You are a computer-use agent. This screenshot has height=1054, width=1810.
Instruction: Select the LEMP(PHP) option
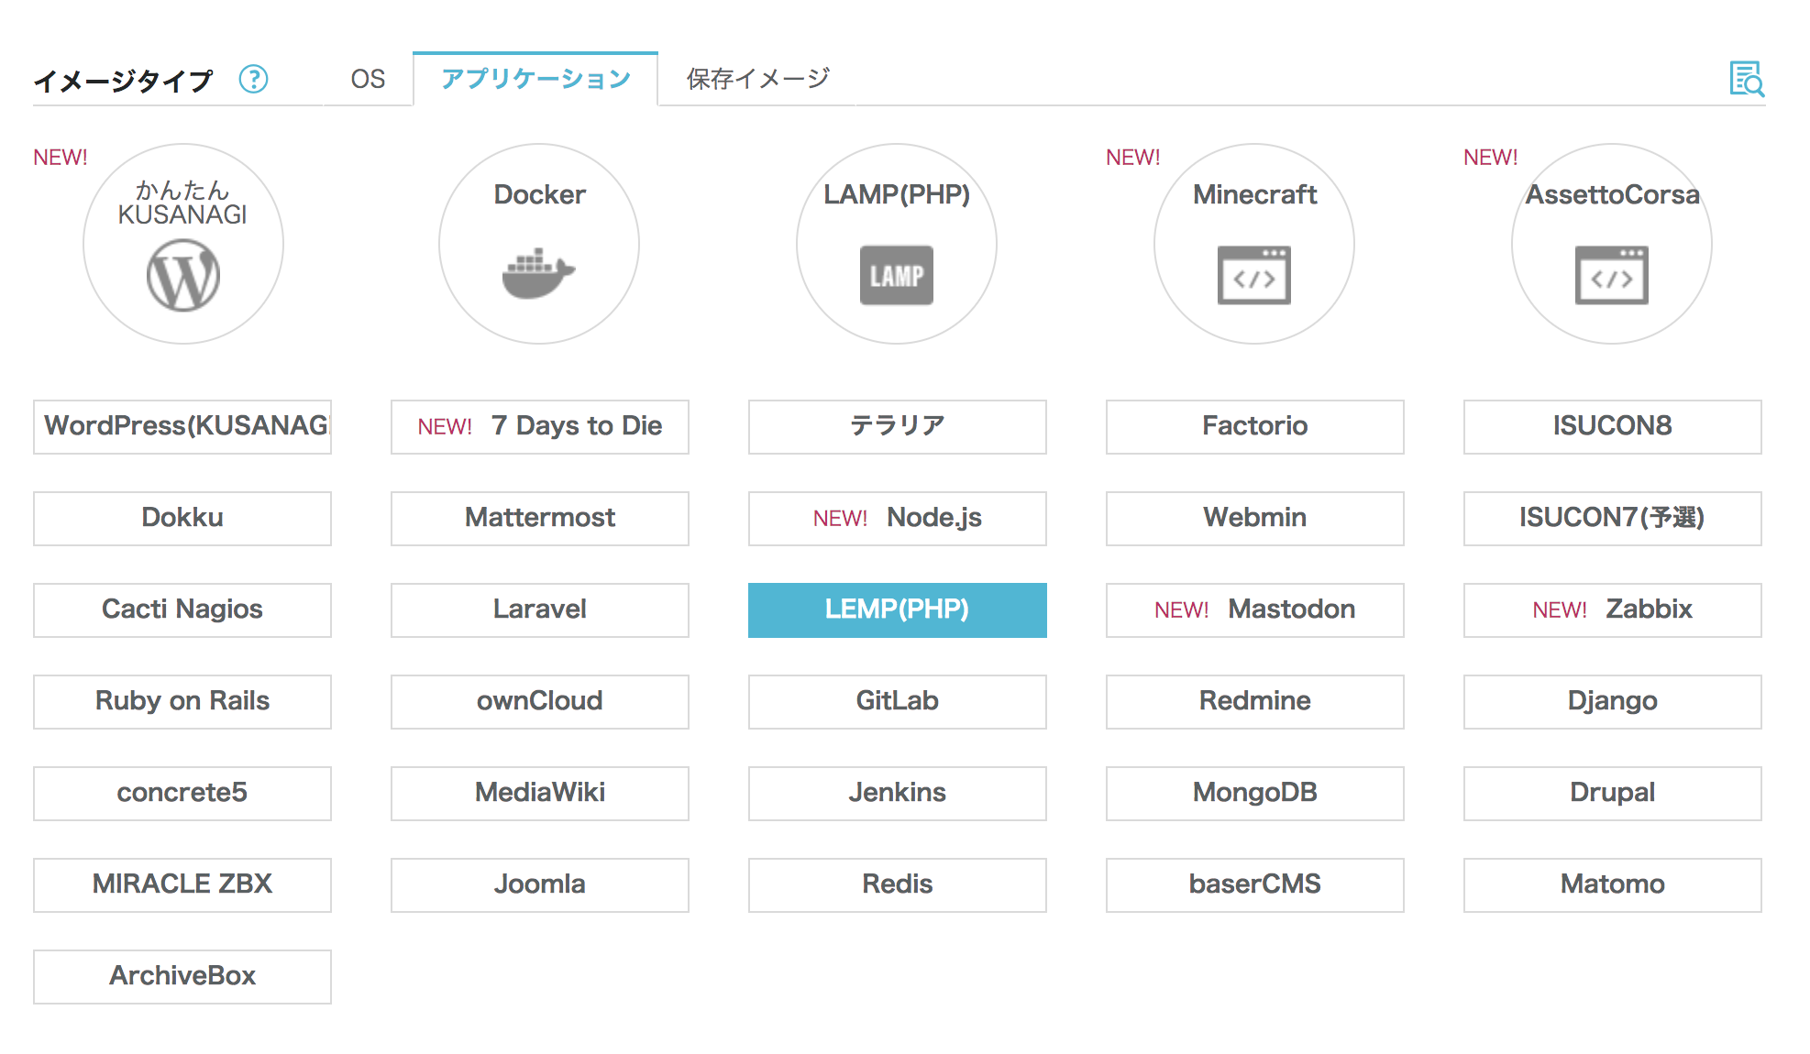pyautogui.click(x=897, y=609)
